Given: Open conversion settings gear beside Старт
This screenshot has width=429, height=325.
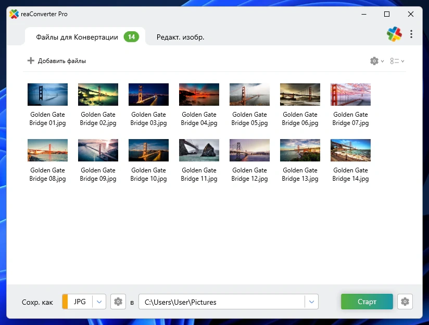Looking at the screenshot, I should [405, 302].
